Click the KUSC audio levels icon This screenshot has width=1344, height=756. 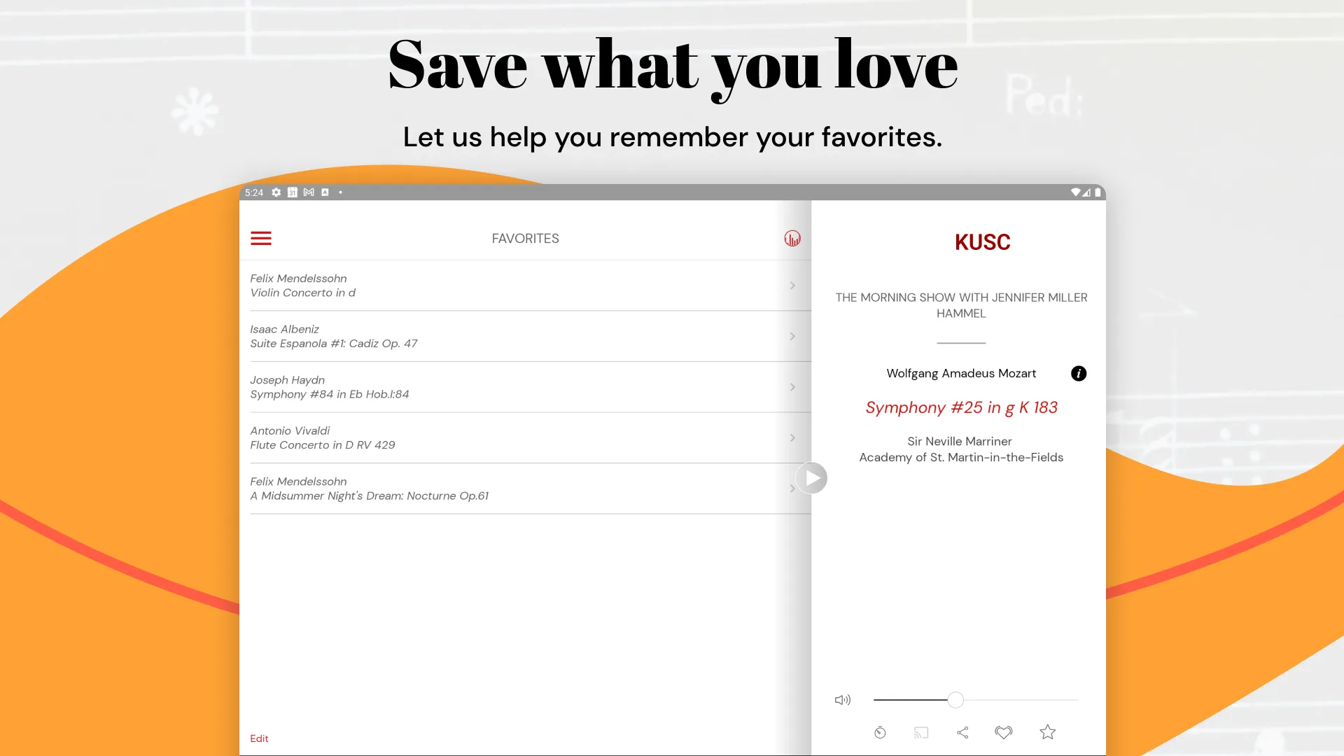792,238
